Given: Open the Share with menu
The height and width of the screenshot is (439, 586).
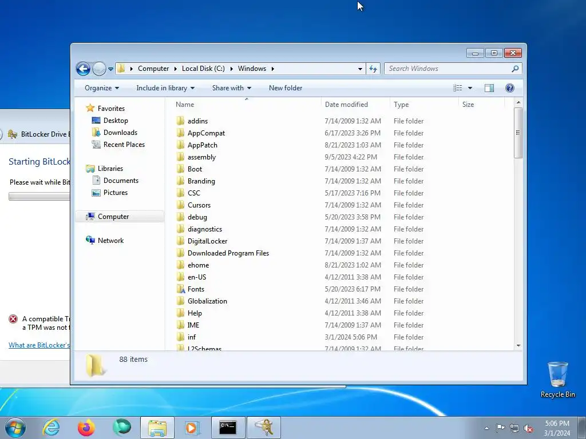Looking at the screenshot, I should click(231, 88).
